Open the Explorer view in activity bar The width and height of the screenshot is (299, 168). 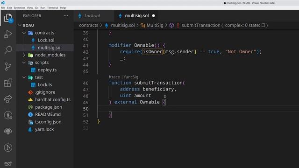8,18
